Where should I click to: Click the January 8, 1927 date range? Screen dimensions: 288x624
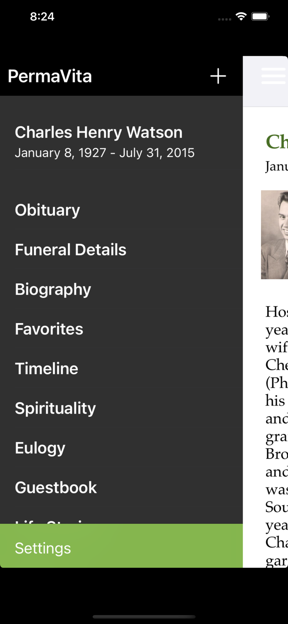(104, 153)
